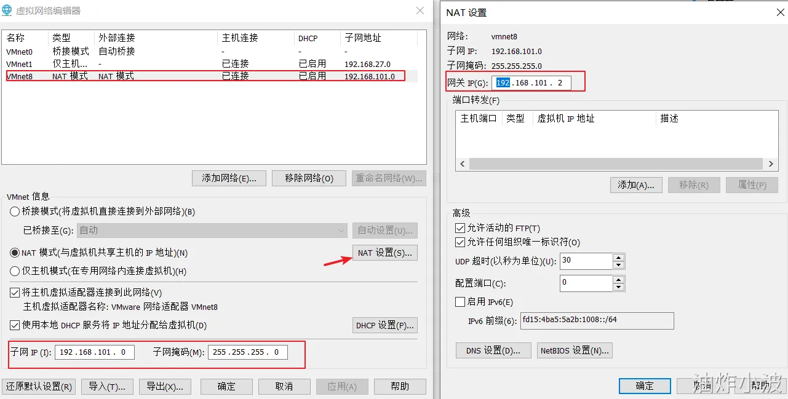Screen dimensions: 788x399
Task: Click the 子网 IP input field
Action: coord(95,352)
